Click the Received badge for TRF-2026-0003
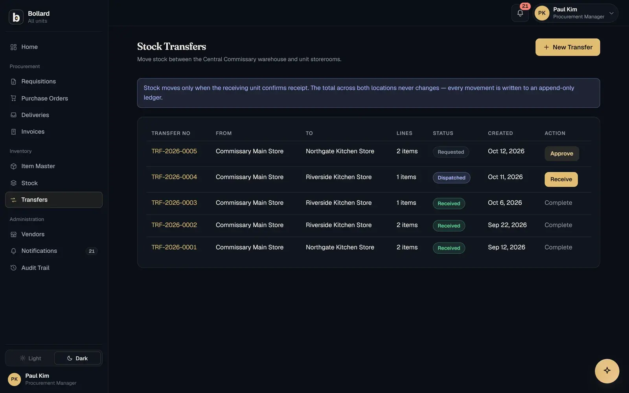 [449, 204]
